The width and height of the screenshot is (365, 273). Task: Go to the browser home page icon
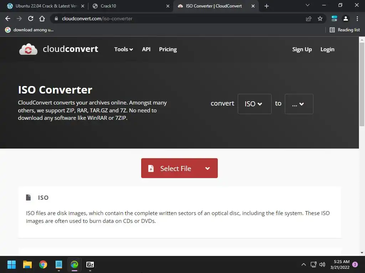(42, 18)
